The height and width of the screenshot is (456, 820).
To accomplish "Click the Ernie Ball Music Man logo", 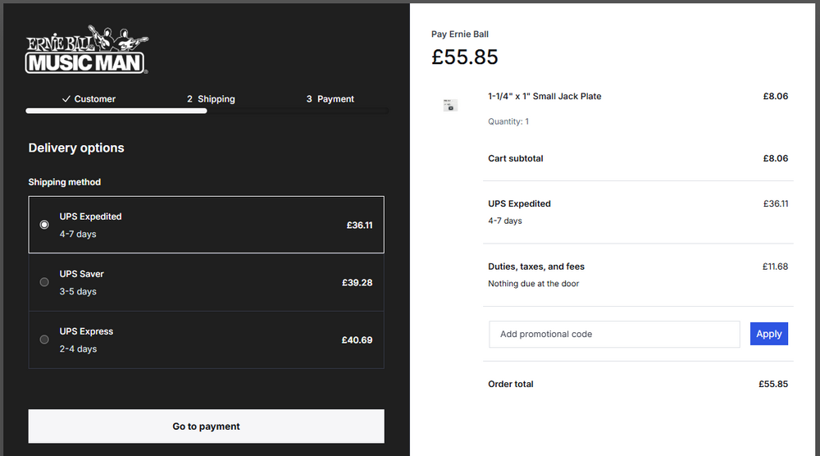I will (87, 51).
